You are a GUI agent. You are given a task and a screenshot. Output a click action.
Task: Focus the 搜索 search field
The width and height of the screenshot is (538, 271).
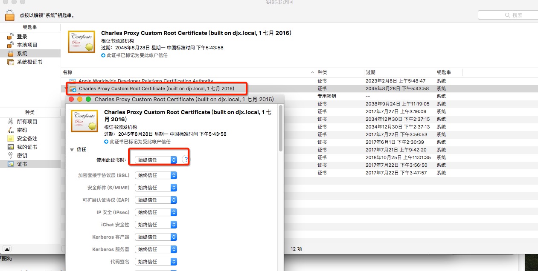click(508, 15)
